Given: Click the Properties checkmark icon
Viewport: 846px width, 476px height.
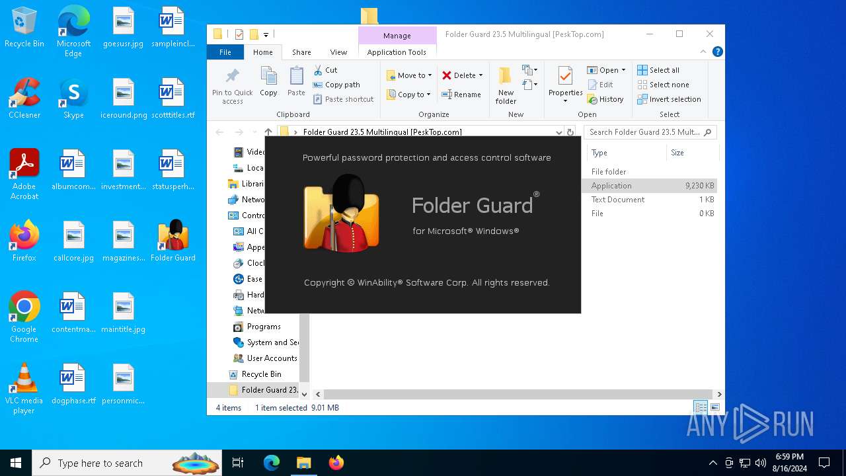Looking at the screenshot, I should [565, 75].
